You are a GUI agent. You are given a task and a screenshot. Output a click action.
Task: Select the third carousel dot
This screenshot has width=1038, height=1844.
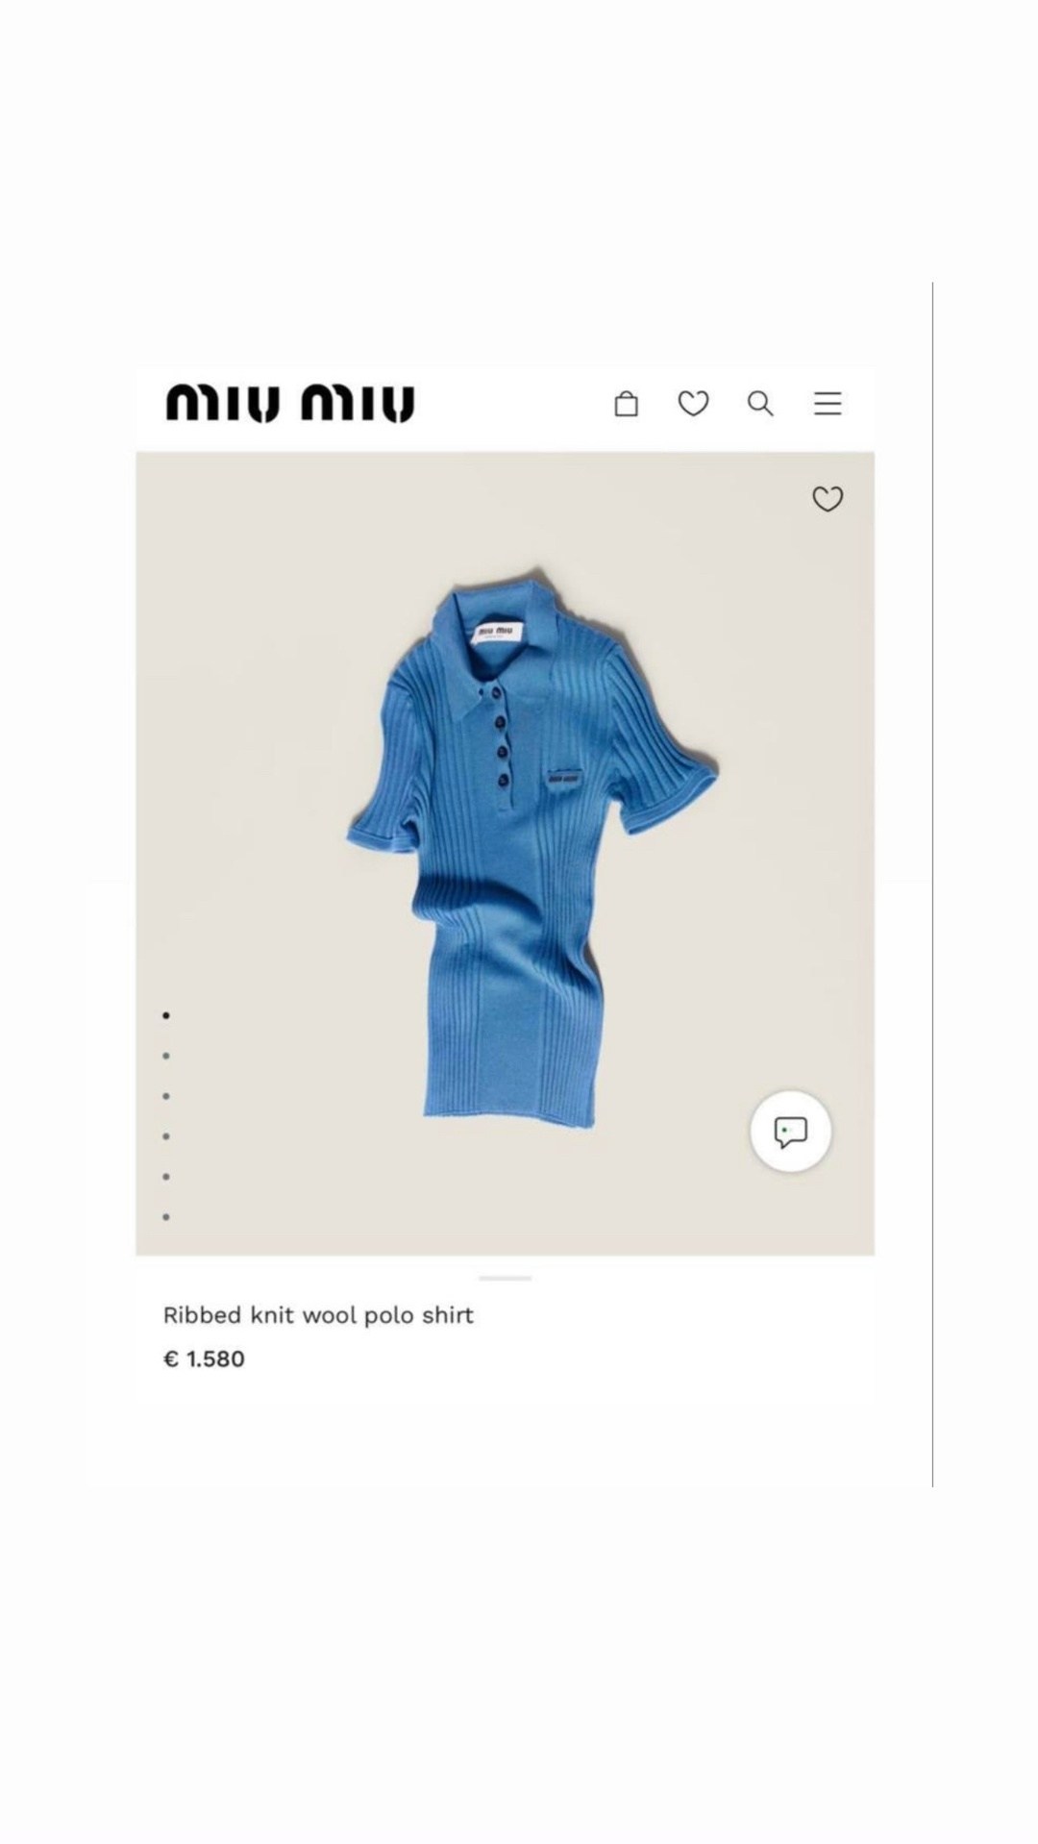(166, 1096)
